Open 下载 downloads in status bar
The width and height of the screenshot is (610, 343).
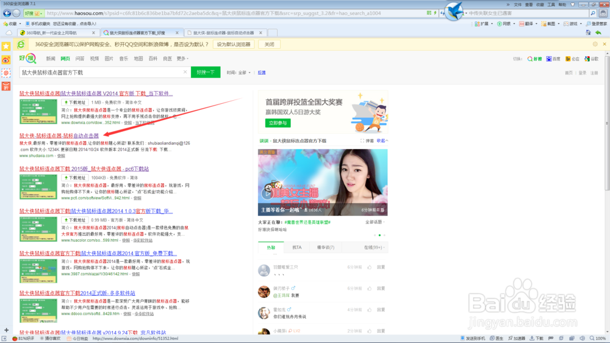point(536,338)
